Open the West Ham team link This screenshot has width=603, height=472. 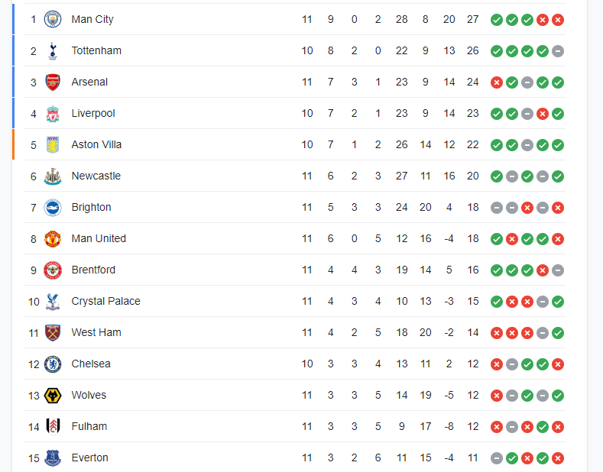[96, 332]
